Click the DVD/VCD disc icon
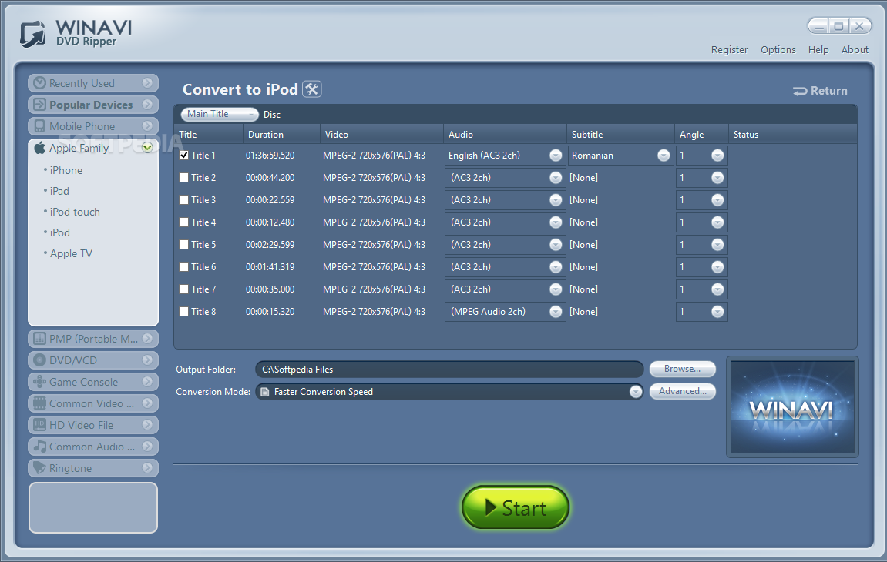This screenshot has height=562, width=887. 39,360
